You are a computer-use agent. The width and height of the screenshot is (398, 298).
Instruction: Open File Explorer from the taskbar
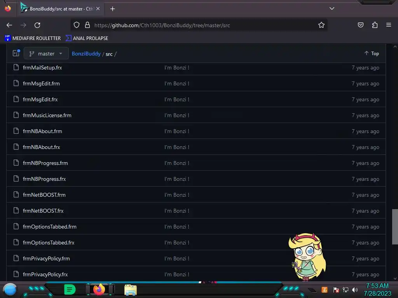[x=131, y=290]
